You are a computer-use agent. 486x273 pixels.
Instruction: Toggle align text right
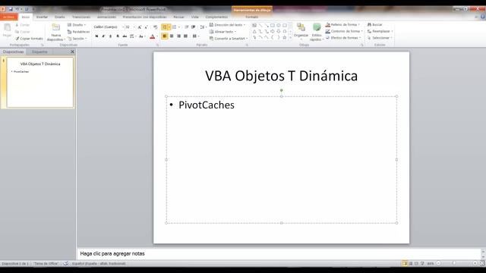tap(178, 36)
